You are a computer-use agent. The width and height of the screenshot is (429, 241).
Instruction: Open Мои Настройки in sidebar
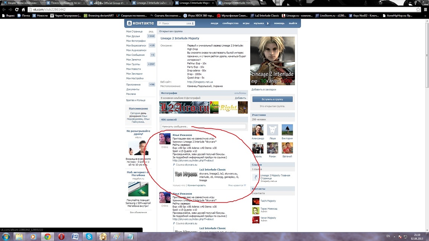point(134,78)
